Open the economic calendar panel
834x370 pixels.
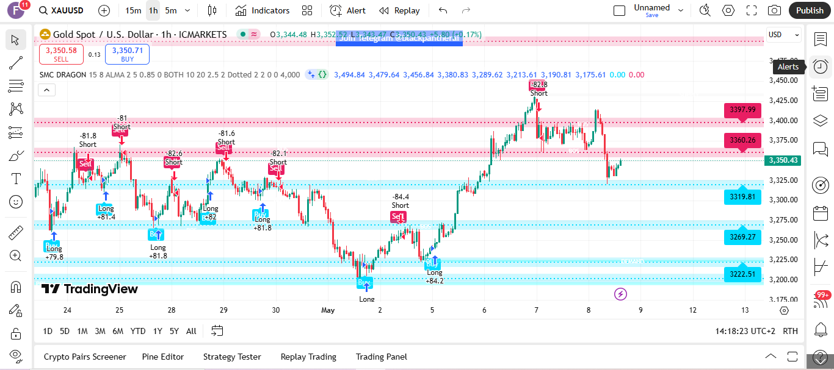point(821,213)
